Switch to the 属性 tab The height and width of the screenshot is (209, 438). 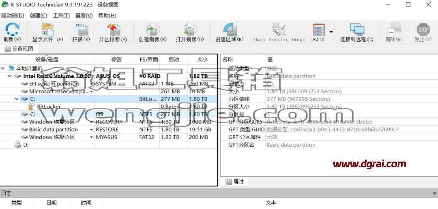[235, 181]
